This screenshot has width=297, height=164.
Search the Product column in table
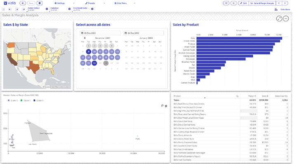coord(237,96)
